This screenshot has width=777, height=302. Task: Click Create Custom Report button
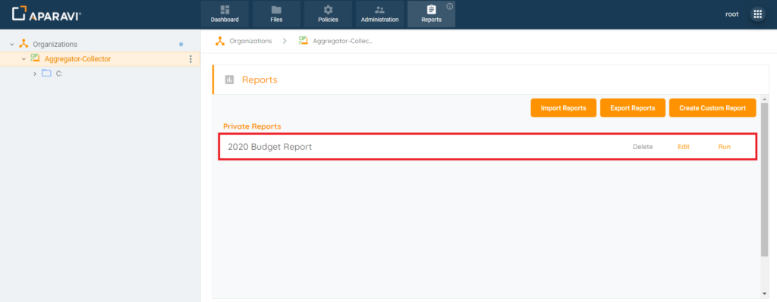712,107
